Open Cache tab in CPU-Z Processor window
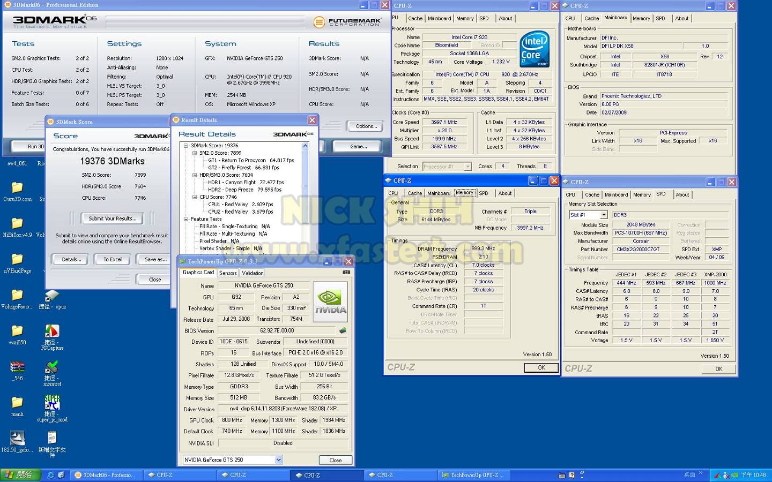The height and width of the screenshot is (482, 772). pos(415,18)
